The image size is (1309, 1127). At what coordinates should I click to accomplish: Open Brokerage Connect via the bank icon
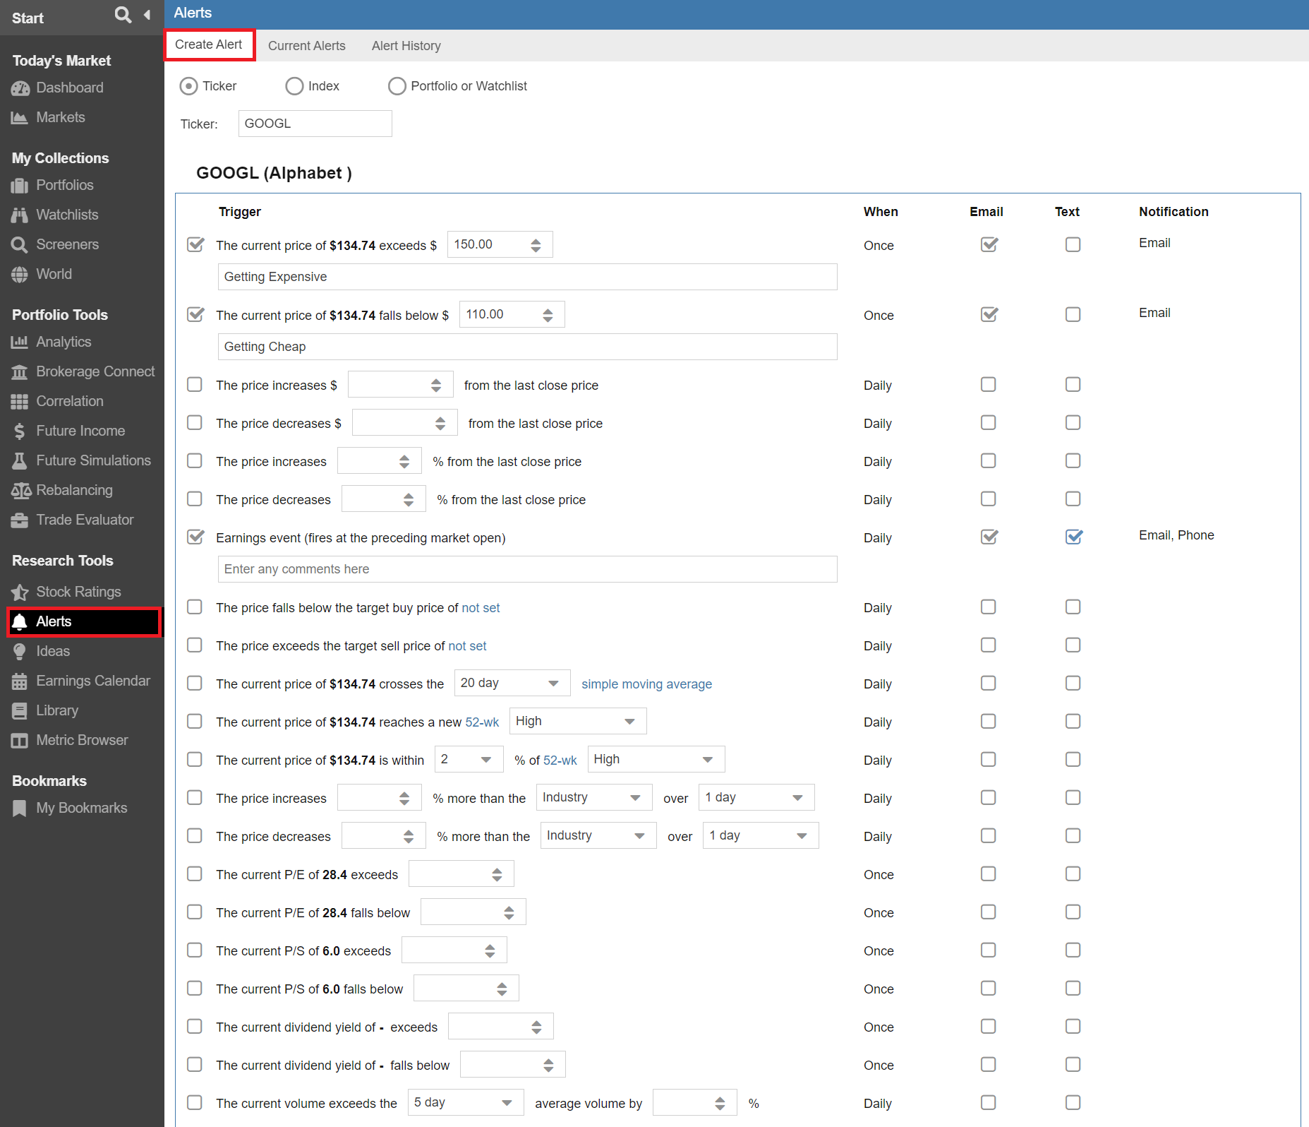pos(20,372)
